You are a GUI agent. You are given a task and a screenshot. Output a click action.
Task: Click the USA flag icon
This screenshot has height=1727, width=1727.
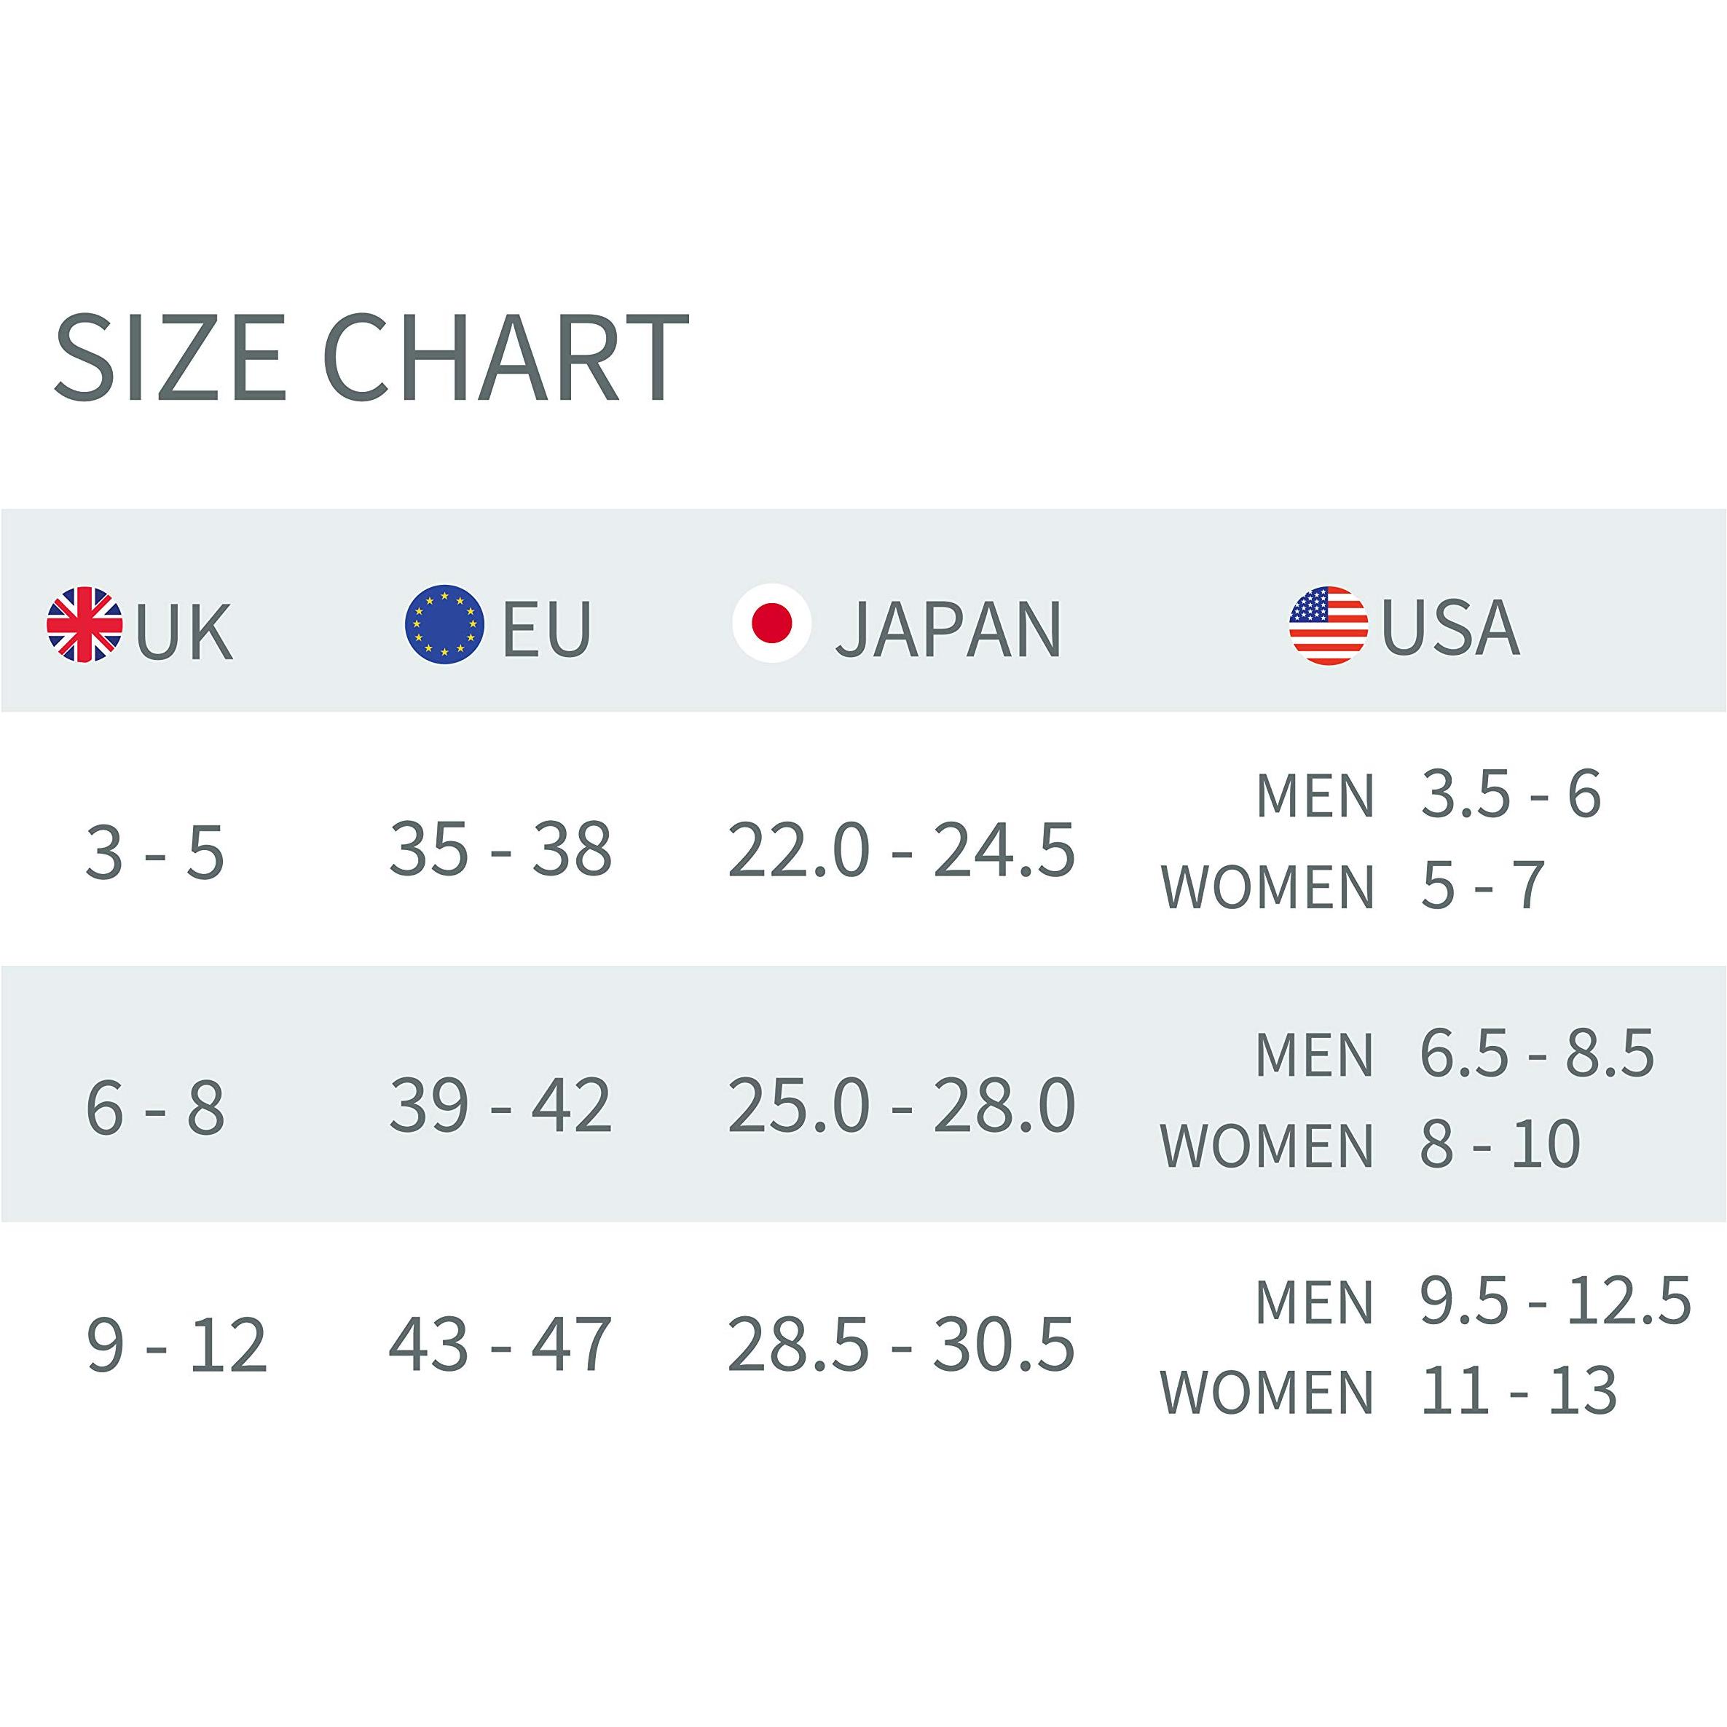(1329, 625)
